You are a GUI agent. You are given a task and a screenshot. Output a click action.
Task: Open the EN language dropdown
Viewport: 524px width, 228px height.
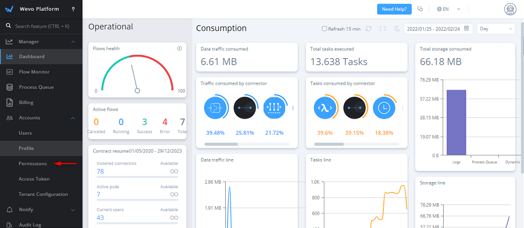(449, 9)
